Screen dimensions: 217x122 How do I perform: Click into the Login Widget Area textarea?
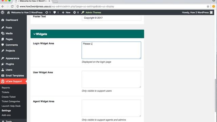111,50
